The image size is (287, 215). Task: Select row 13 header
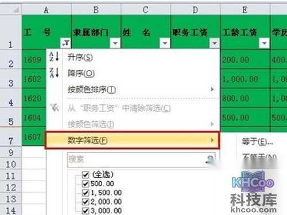tap(11, 198)
